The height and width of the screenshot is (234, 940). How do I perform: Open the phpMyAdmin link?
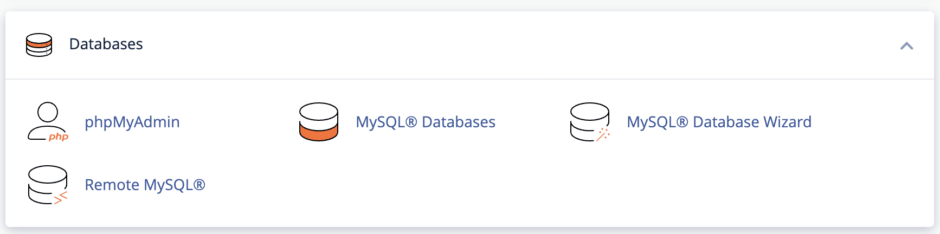(132, 122)
